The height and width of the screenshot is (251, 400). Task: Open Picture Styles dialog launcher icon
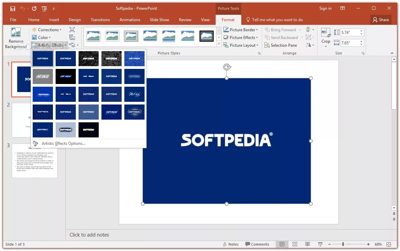tap(259, 53)
